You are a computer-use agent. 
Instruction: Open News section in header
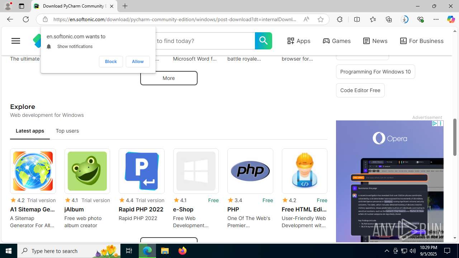tap(375, 41)
